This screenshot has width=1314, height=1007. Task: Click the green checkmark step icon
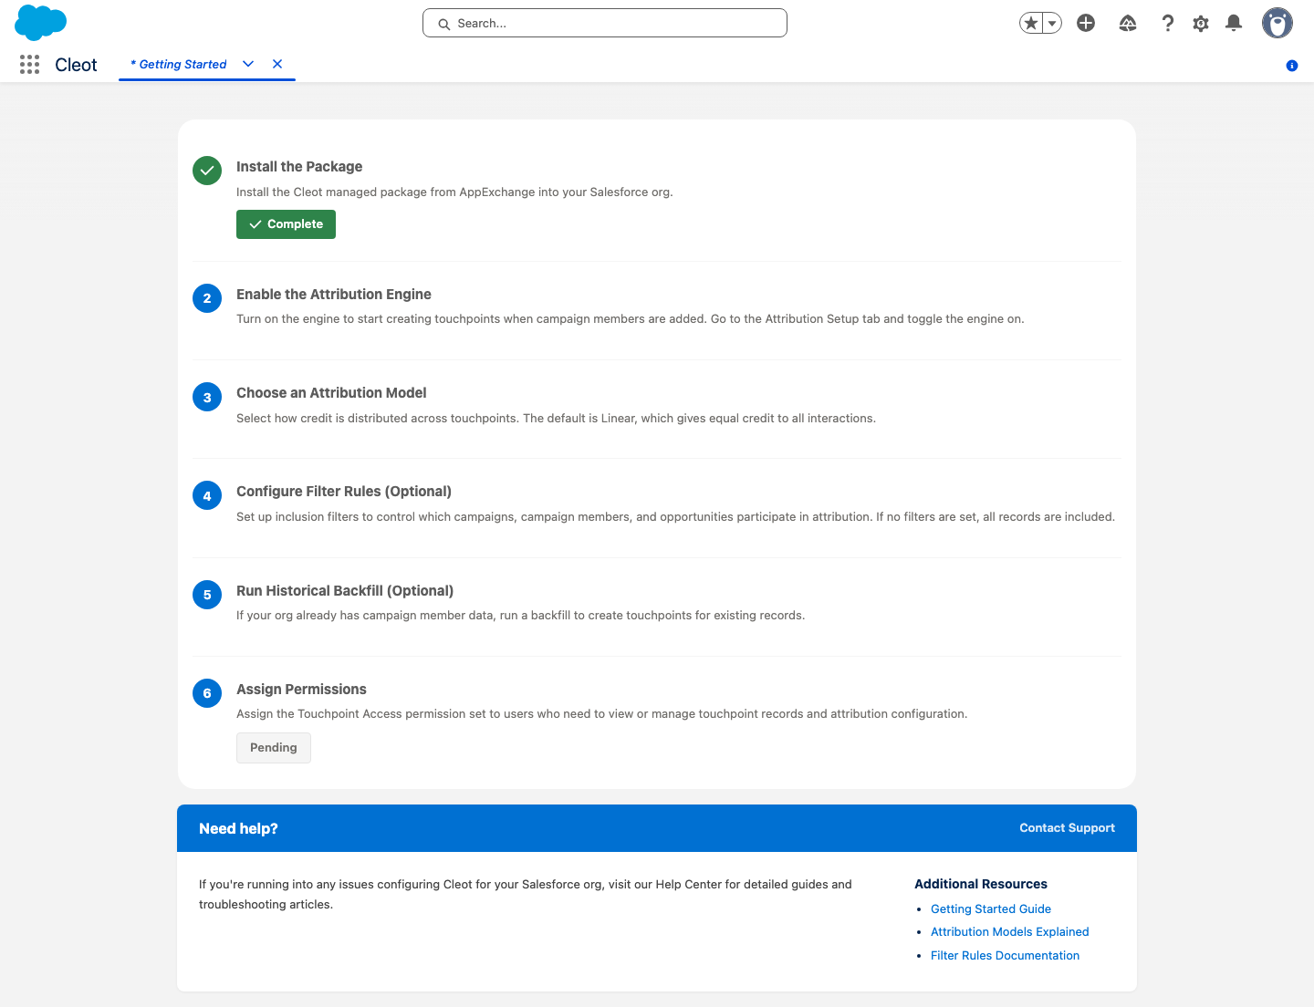(207, 171)
